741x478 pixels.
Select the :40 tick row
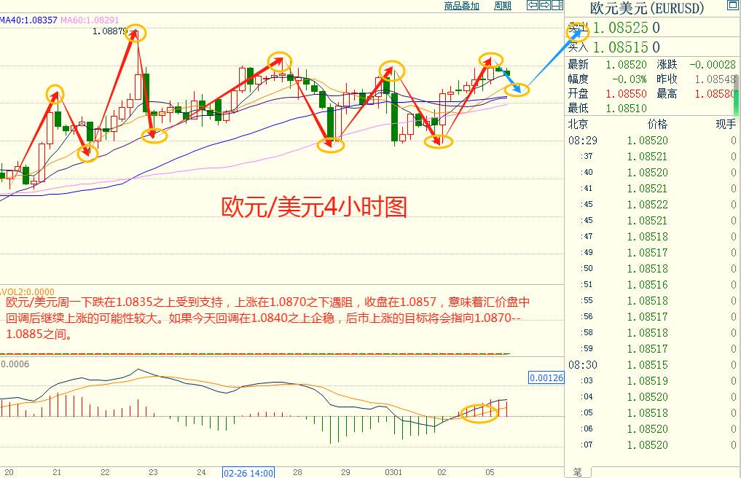(652, 173)
